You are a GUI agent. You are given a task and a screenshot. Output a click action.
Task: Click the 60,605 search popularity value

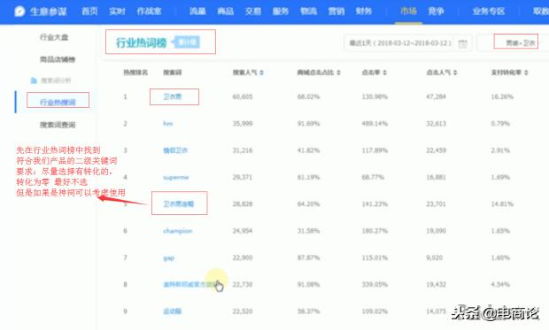[243, 96]
